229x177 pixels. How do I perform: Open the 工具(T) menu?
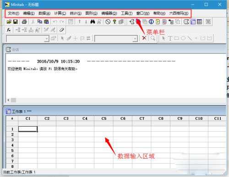(x=126, y=13)
